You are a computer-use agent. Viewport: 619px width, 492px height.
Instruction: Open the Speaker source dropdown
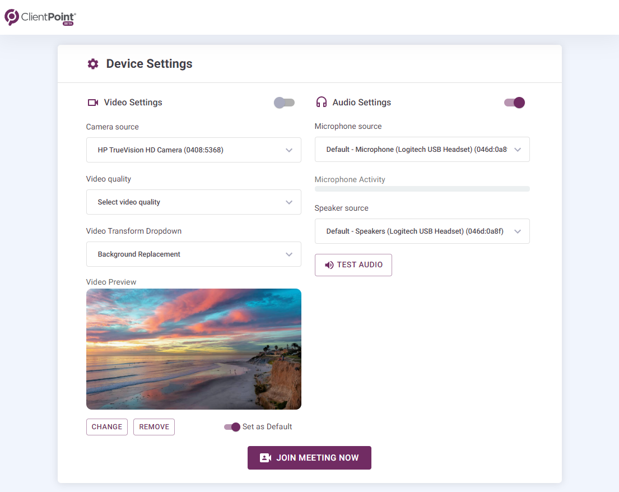pyautogui.click(x=422, y=231)
